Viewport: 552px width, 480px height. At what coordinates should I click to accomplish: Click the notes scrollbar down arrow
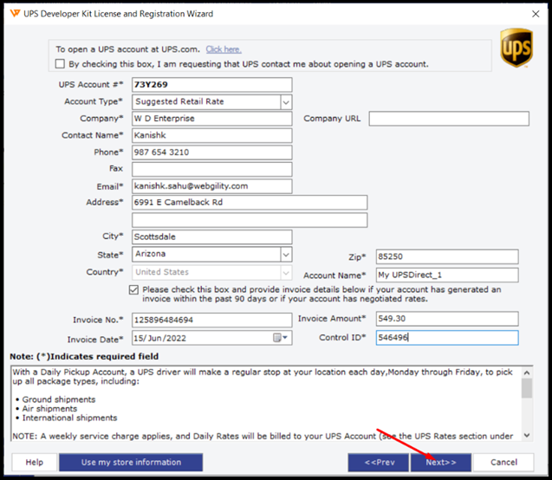click(527, 435)
